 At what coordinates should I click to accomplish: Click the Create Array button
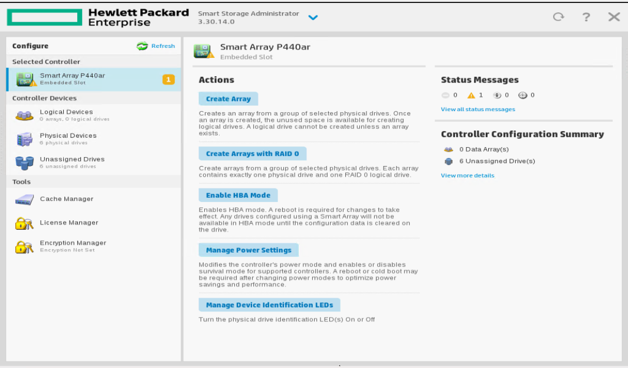[228, 99]
